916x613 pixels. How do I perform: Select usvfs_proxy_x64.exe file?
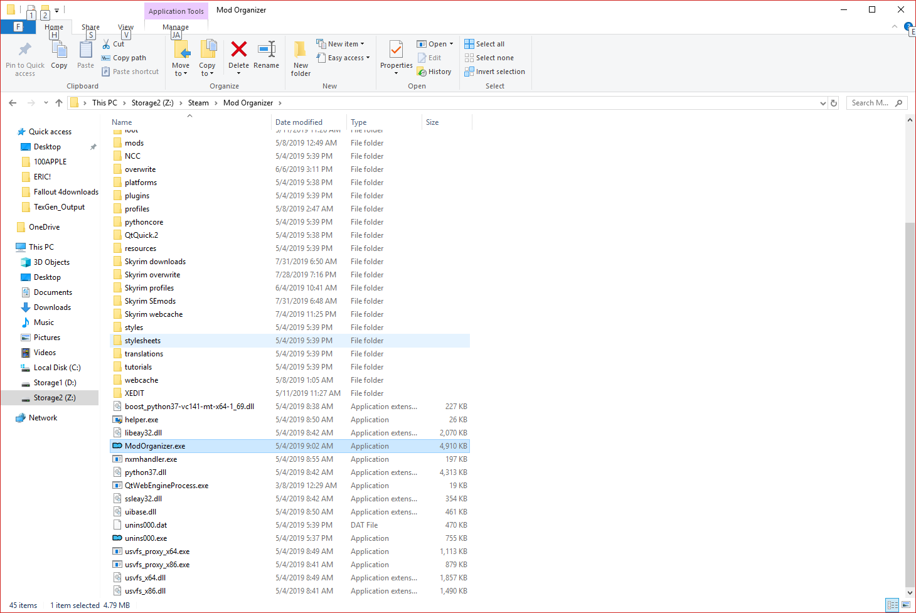point(290,552)
